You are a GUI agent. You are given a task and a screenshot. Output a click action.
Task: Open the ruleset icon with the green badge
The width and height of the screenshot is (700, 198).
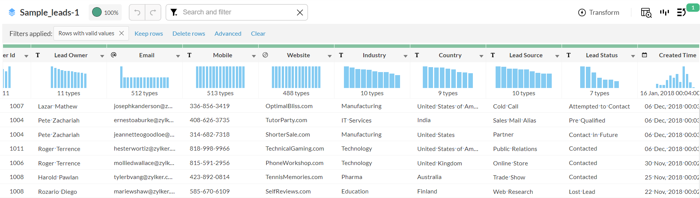tap(681, 13)
